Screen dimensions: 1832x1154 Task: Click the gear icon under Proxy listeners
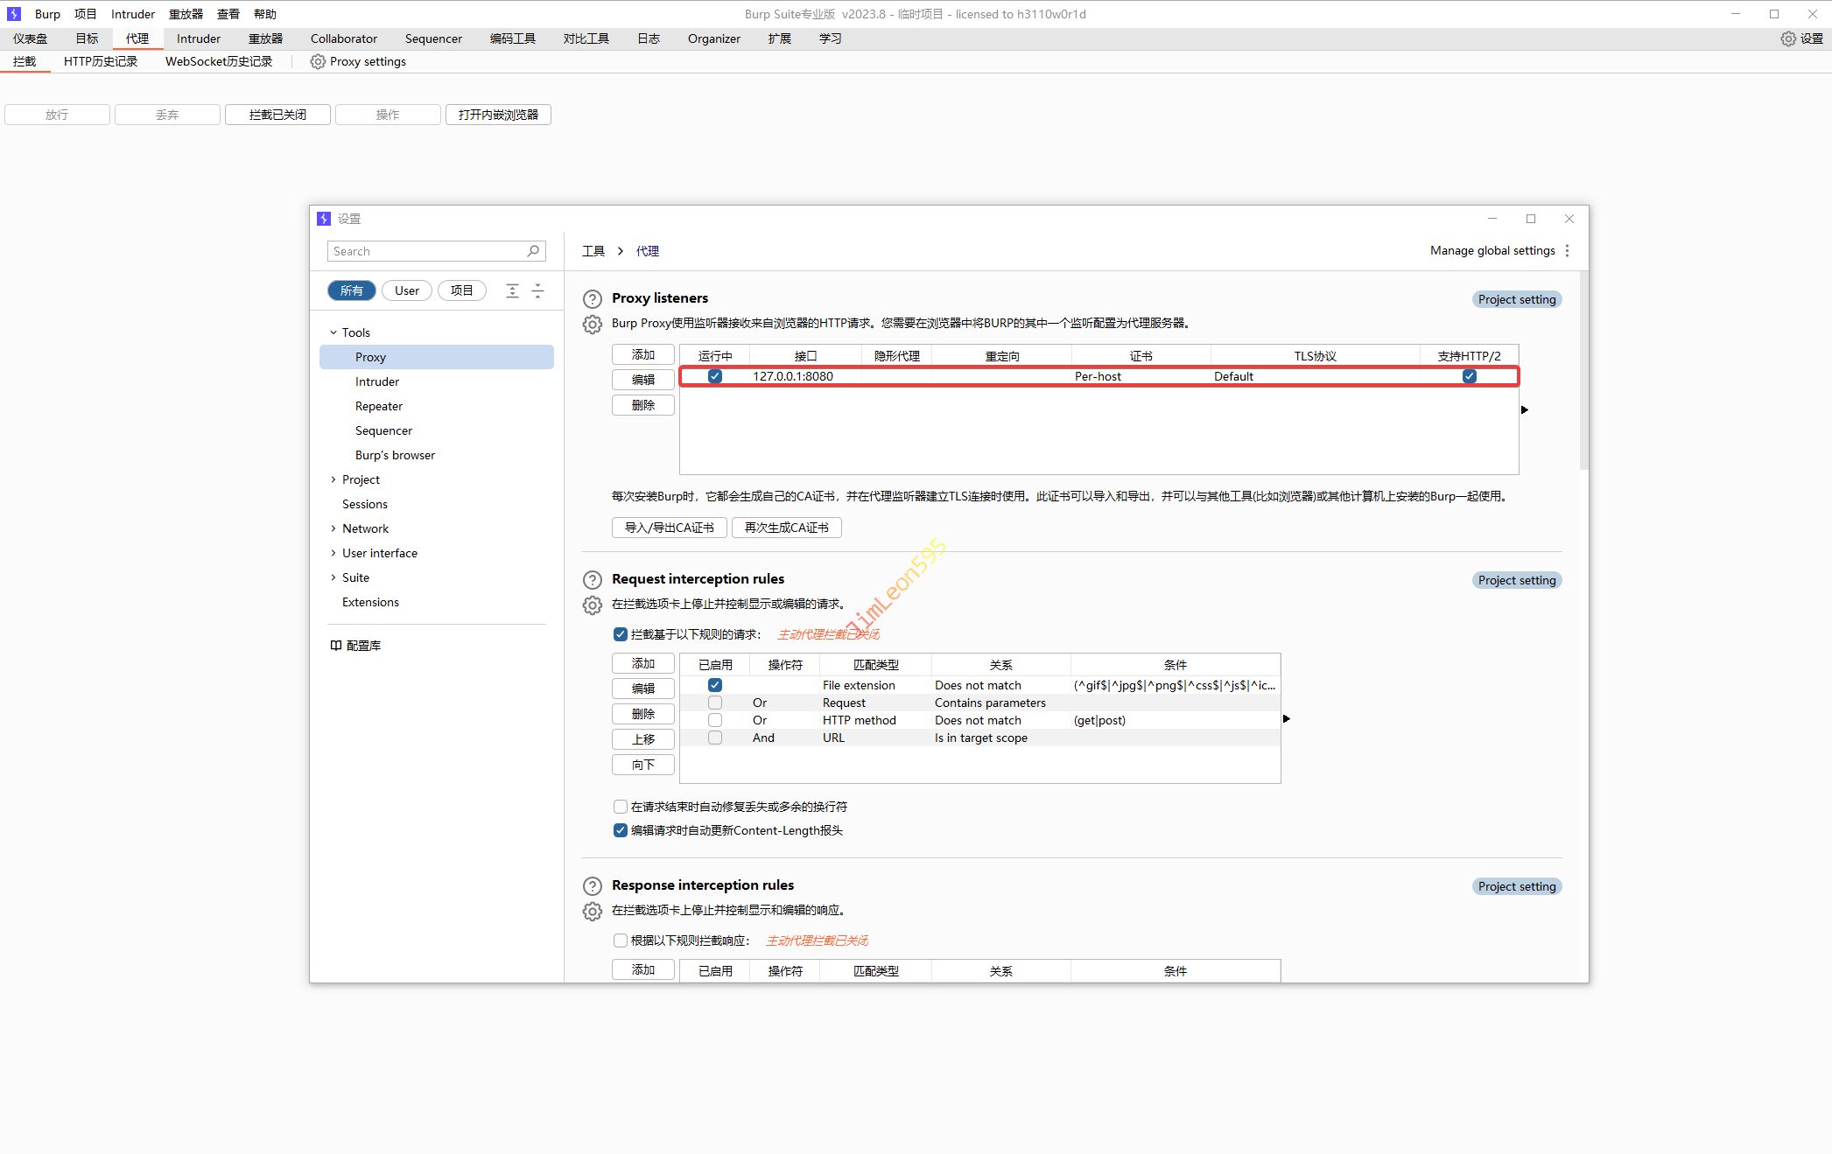pos(593,325)
